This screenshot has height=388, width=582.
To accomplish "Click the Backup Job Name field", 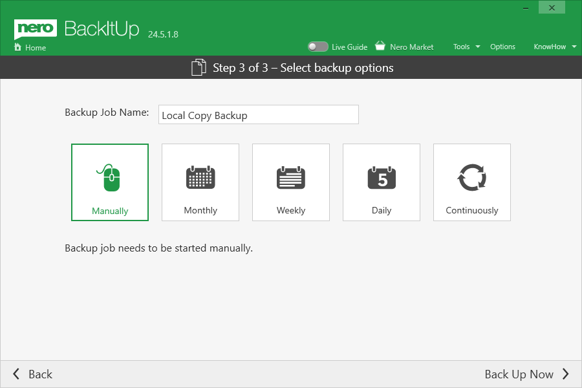I will [258, 115].
